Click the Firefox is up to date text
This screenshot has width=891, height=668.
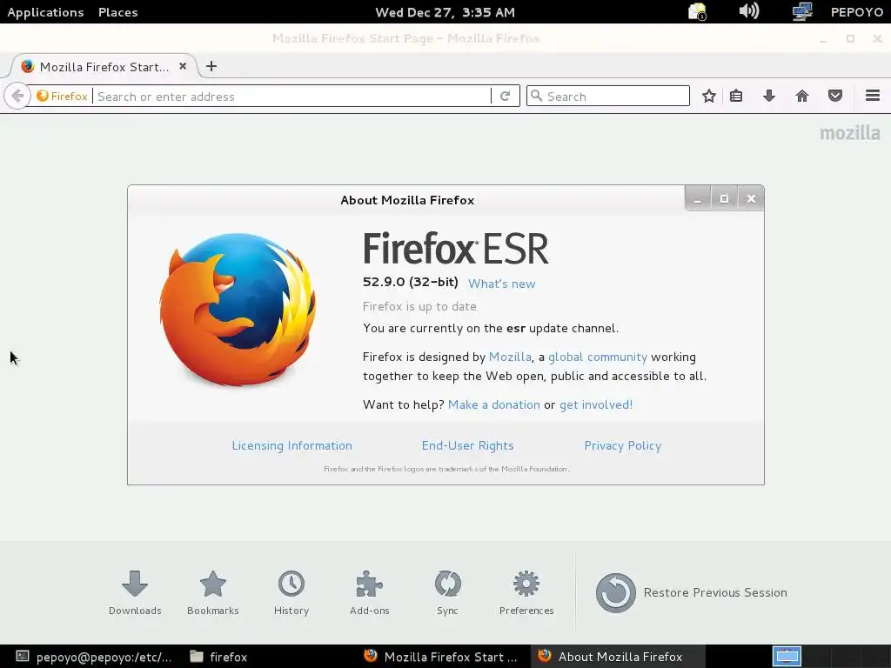click(419, 306)
